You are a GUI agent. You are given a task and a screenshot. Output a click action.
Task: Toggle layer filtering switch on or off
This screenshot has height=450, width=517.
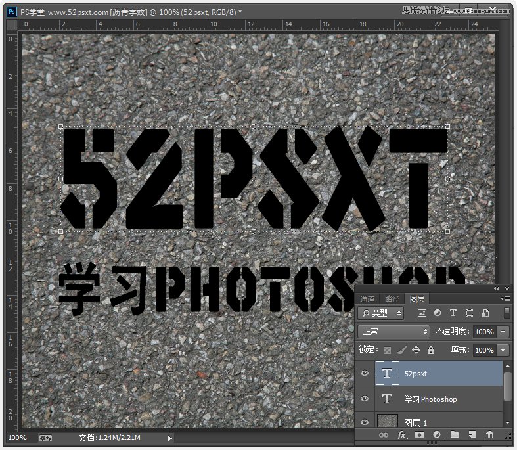pyautogui.click(x=506, y=313)
